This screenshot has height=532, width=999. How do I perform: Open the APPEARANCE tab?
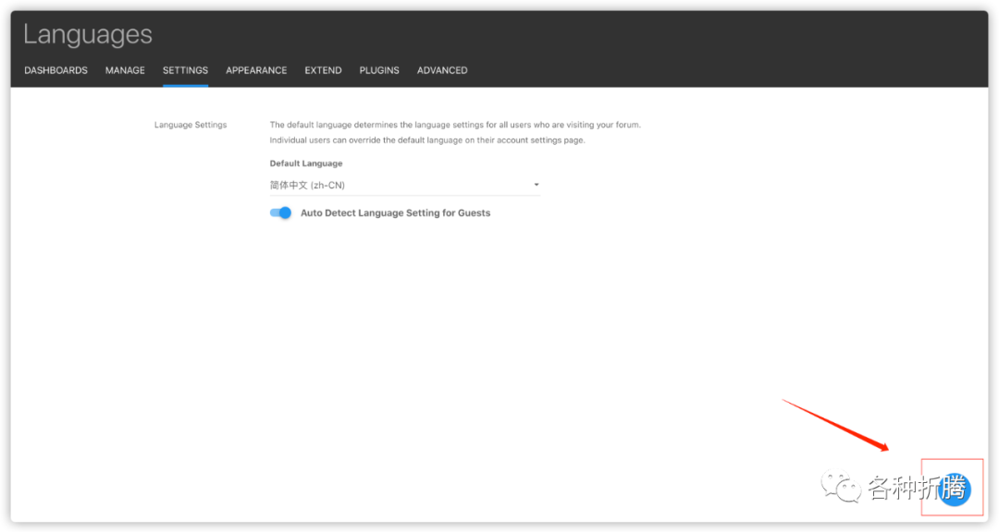coord(256,70)
